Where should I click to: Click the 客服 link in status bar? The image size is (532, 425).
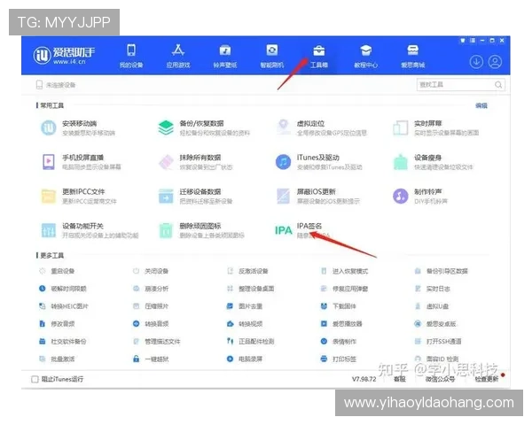click(x=400, y=379)
